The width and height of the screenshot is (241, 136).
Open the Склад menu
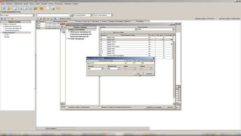[3, 4]
